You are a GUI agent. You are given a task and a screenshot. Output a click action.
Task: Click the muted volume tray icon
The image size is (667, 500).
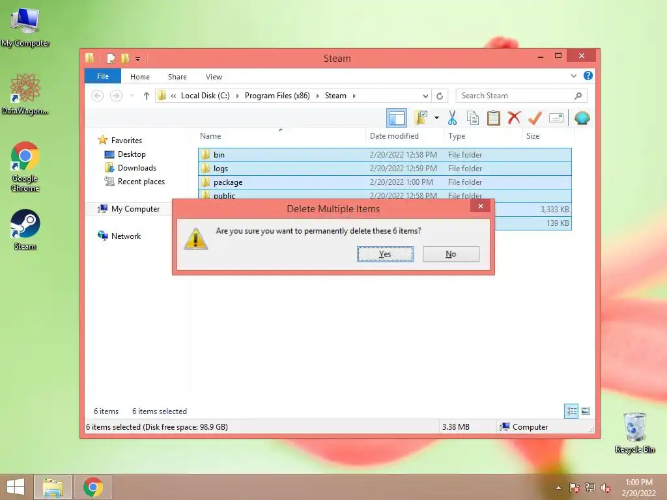click(605, 488)
